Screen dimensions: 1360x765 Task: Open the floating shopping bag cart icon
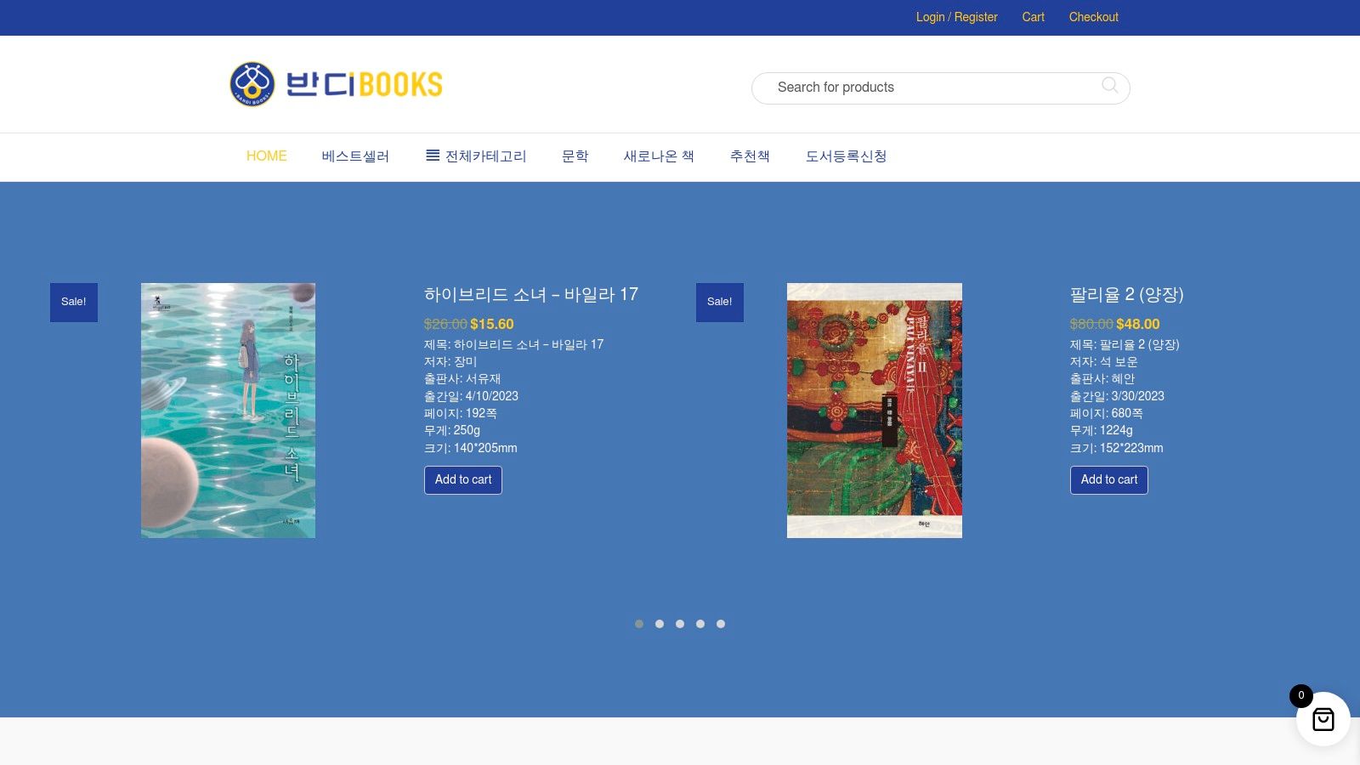1323,719
